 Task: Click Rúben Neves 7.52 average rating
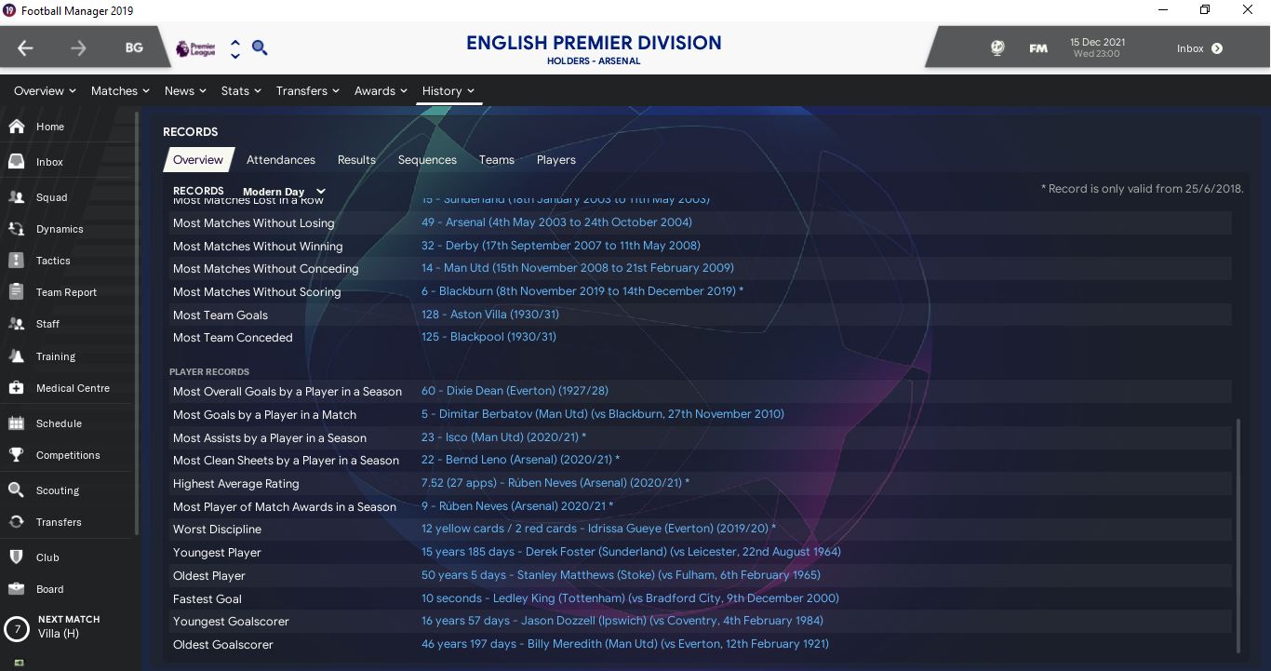555,483
